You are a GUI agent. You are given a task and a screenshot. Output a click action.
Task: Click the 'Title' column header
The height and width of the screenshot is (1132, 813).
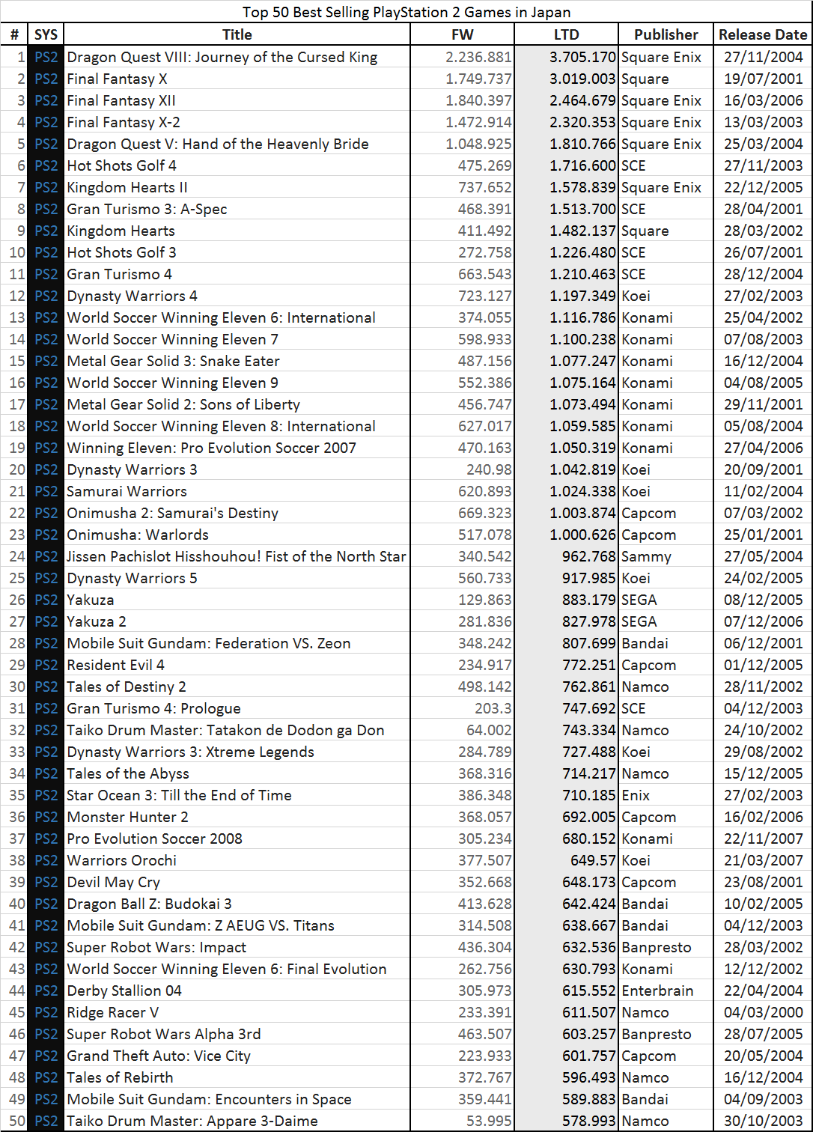[237, 34]
